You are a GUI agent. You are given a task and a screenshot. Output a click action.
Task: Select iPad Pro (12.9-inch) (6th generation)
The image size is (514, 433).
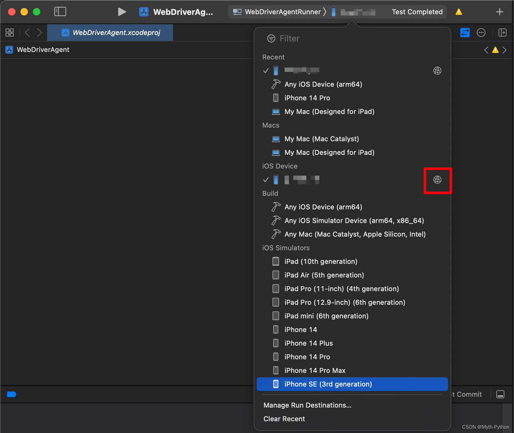(x=352, y=302)
